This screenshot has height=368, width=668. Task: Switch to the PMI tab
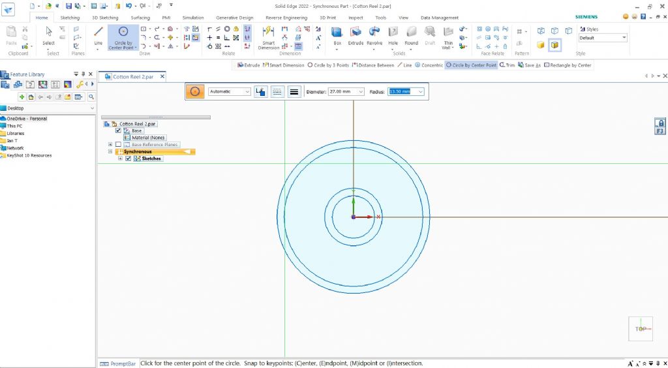point(166,18)
